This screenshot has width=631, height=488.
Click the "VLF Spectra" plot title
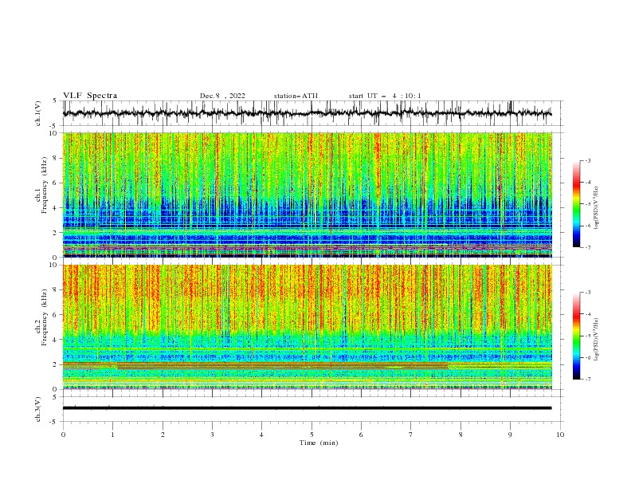pos(90,96)
